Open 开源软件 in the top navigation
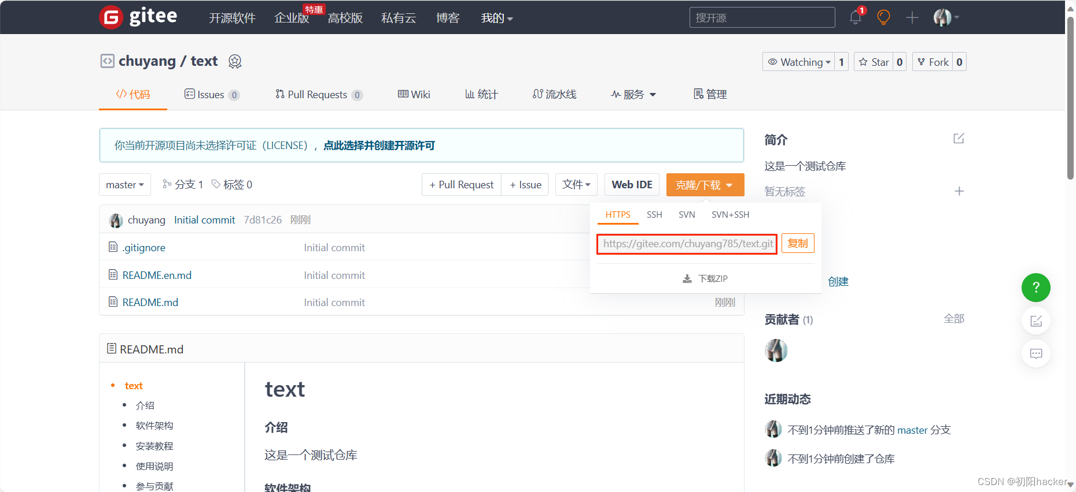 (232, 18)
